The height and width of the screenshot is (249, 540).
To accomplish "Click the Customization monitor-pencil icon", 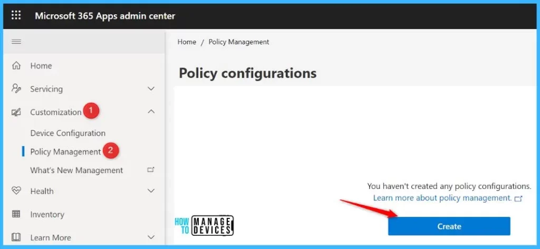I will (16, 112).
